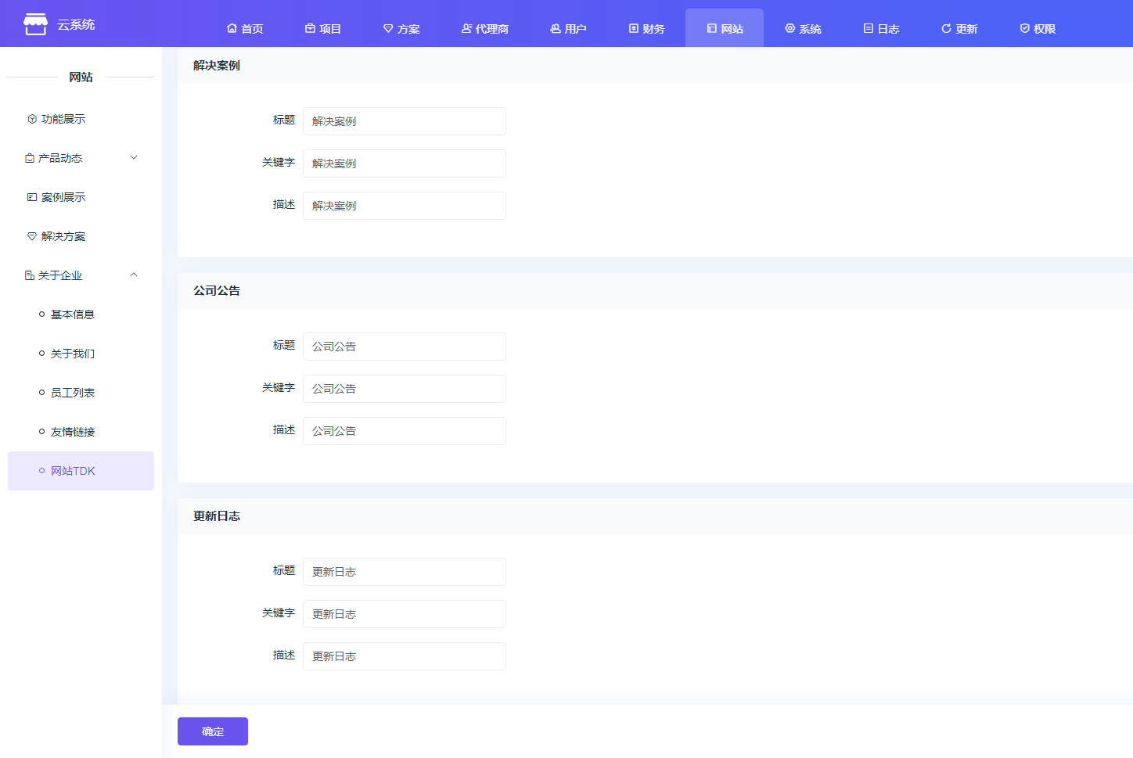Focus the 描述 field in 公司公告 section
Viewport: 1133px width, 758px height.
pos(405,431)
